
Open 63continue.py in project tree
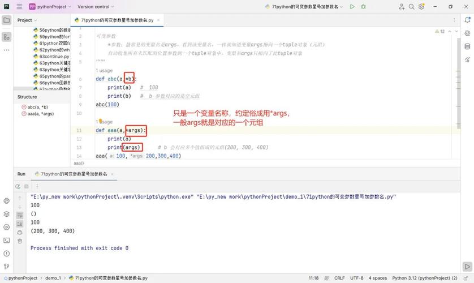(x=51, y=56)
